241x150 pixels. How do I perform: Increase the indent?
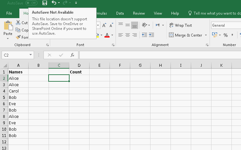pyautogui.click(x=151, y=35)
